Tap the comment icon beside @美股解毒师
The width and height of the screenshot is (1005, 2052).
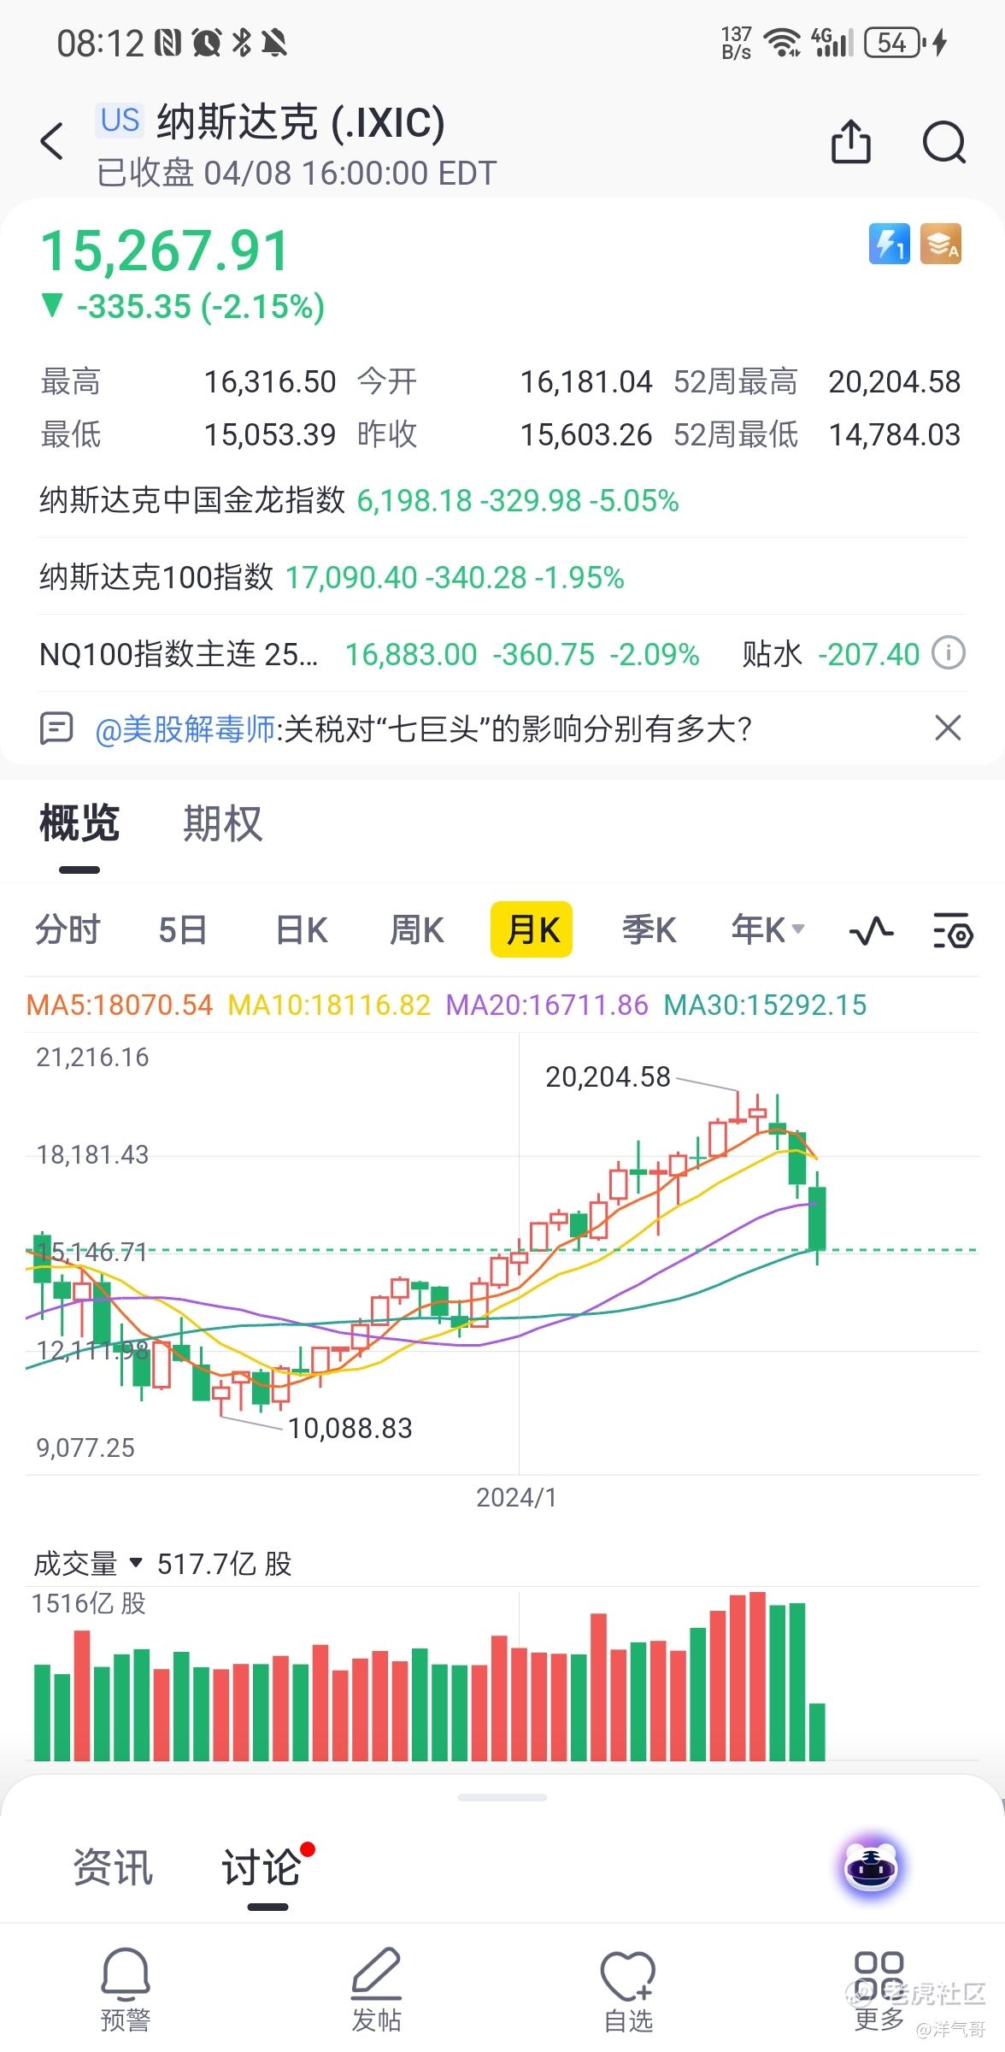[x=56, y=728]
